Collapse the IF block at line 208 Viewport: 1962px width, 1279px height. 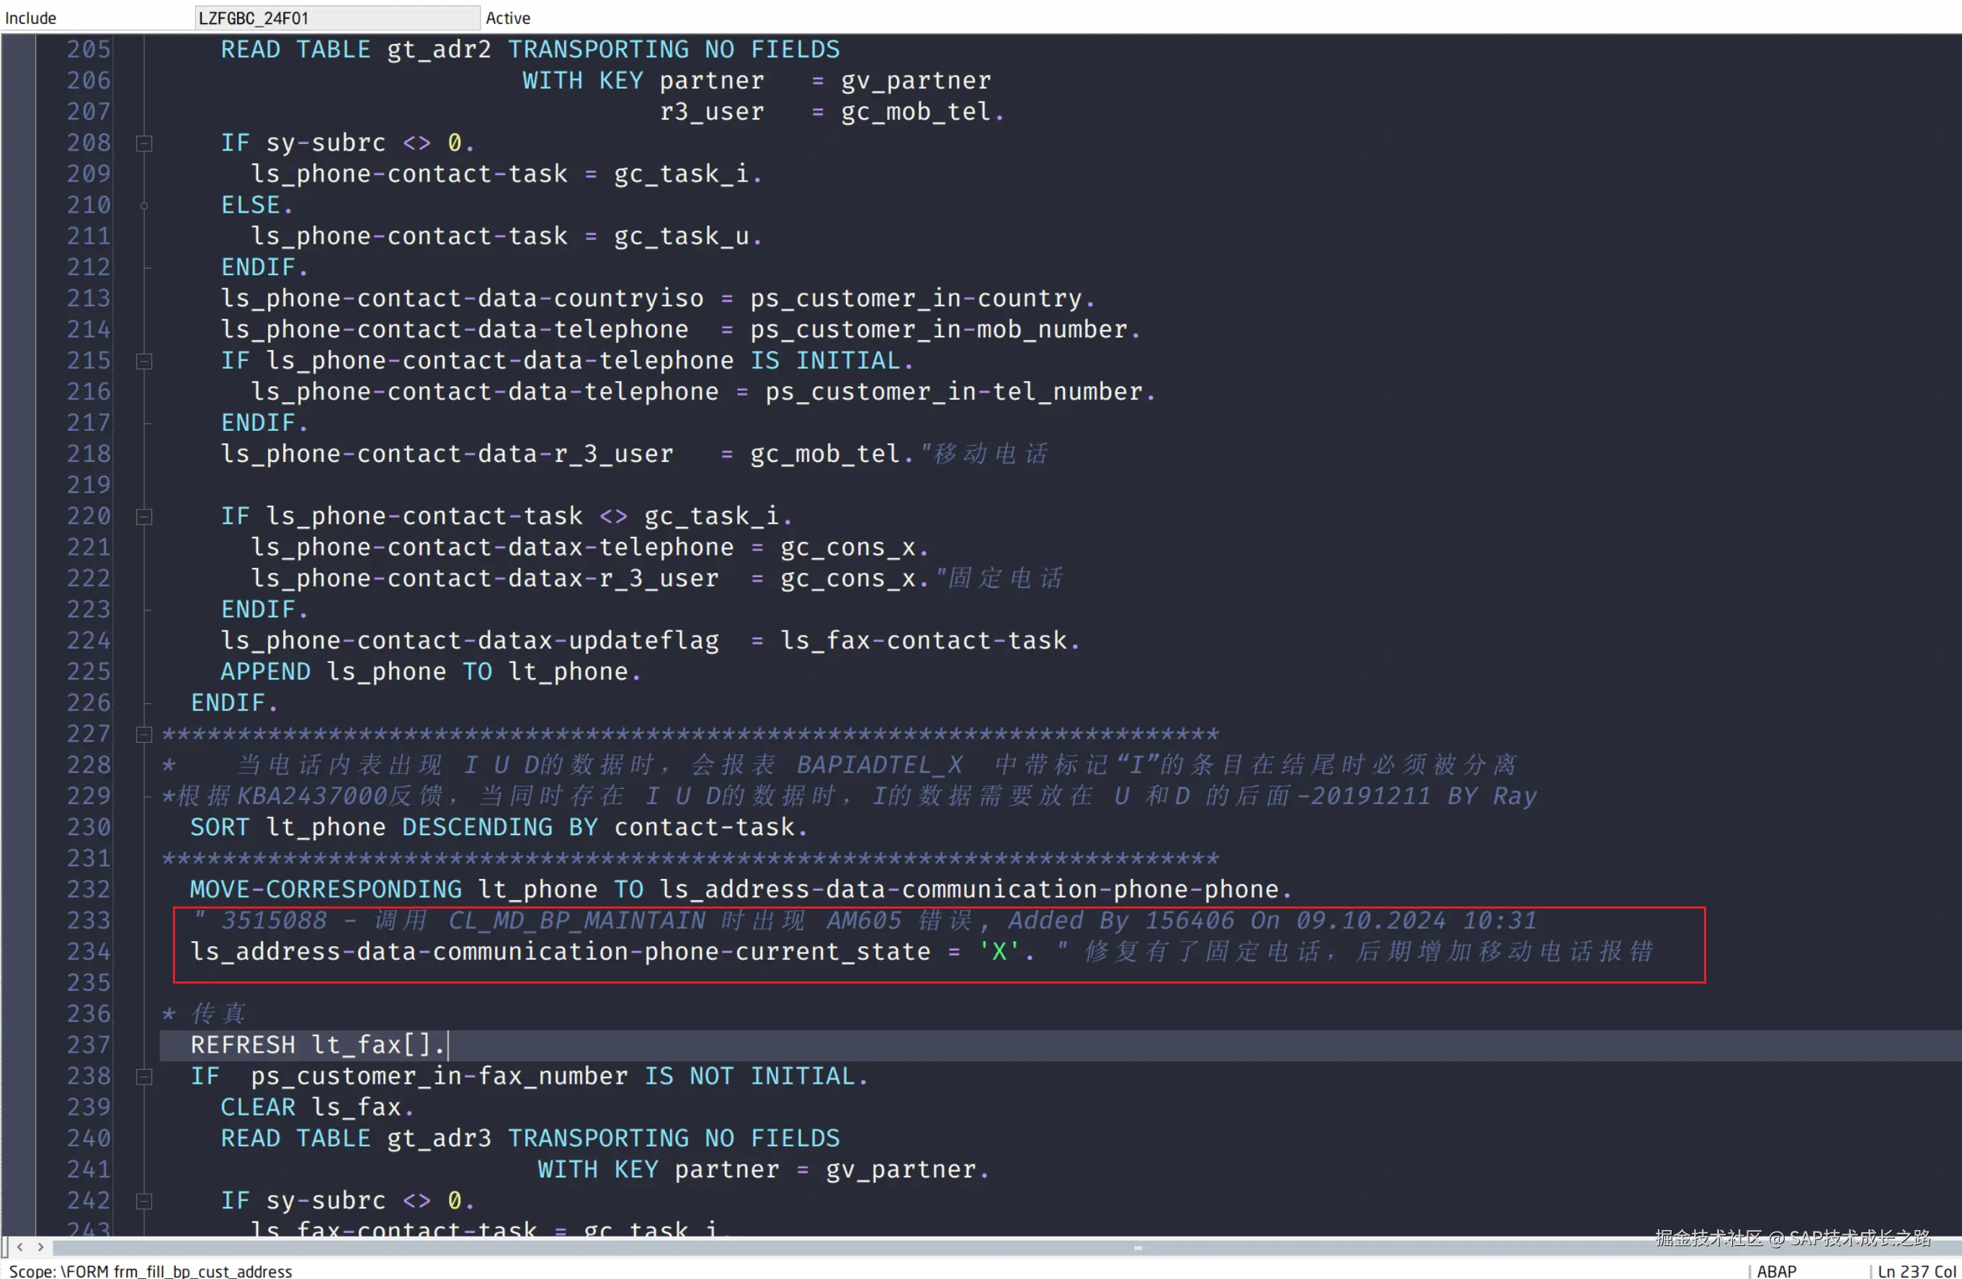tap(144, 143)
